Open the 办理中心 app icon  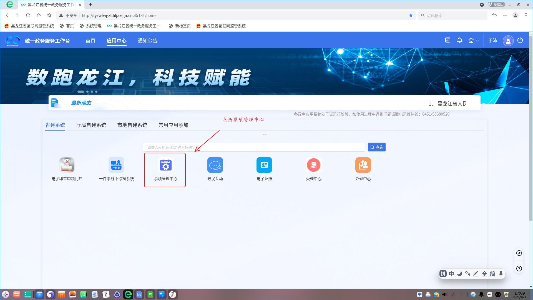point(363,165)
